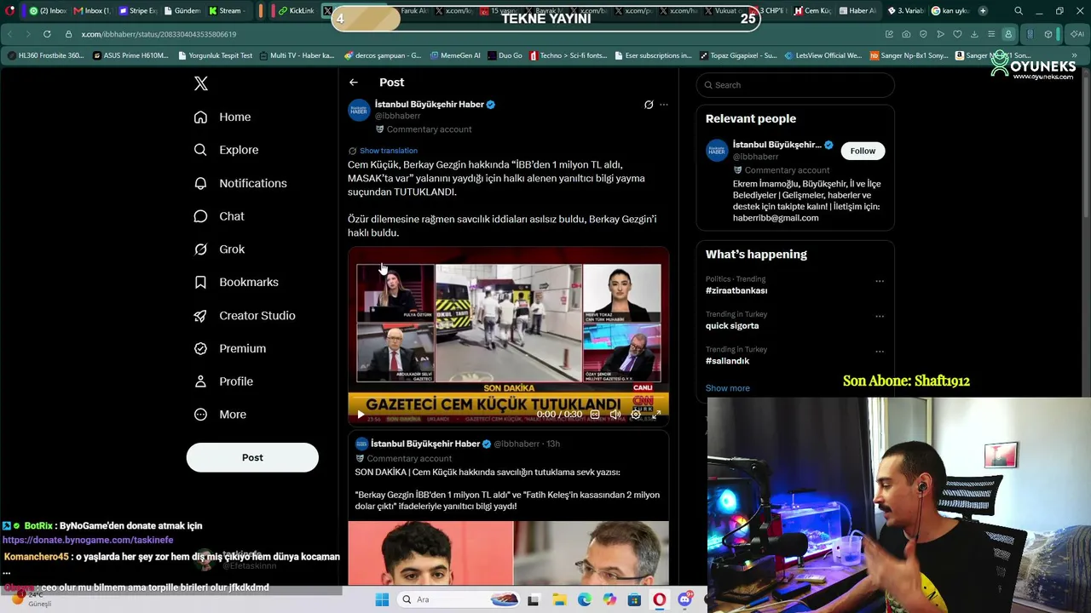Open Grok from the sidebar
The height and width of the screenshot is (613, 1091).
pos(219,249)
